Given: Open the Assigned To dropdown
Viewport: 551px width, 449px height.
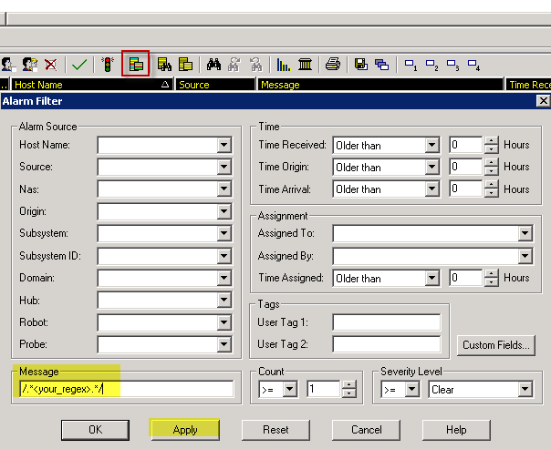Looking at the screenshot, I should (x=525, y=234).
